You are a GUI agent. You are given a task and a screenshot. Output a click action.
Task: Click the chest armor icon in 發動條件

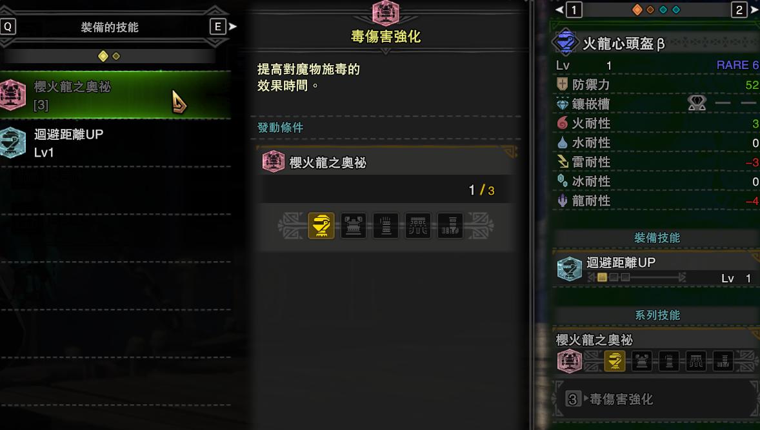[354, 226]
